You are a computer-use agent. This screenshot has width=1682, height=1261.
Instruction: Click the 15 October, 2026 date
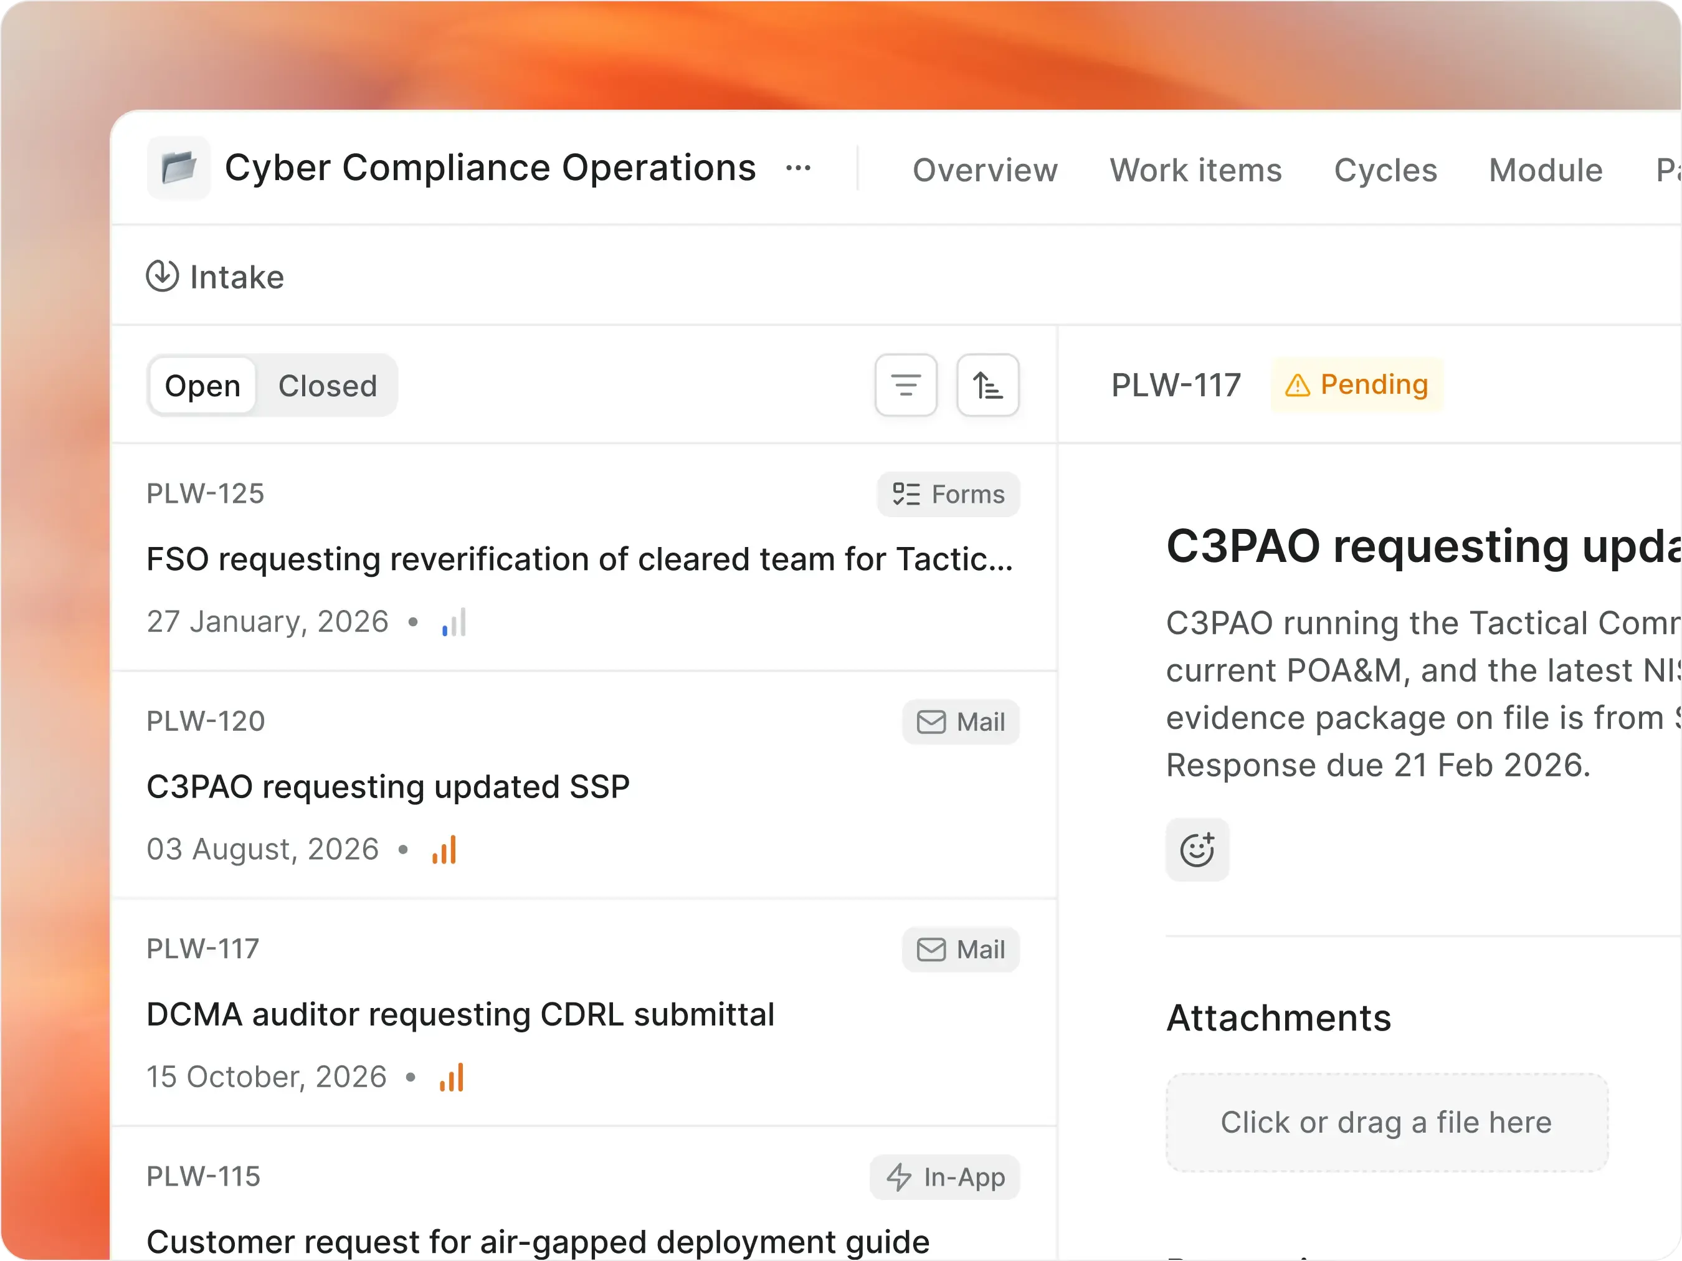tap(266, 1076)
